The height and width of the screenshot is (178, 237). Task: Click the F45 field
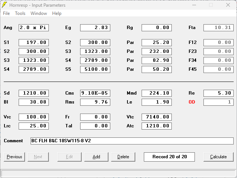click(x=218, y=69)
